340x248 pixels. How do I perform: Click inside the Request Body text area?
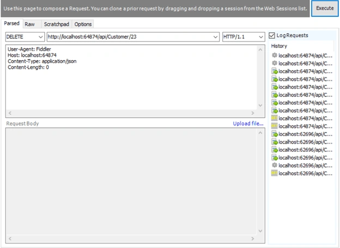131,181
